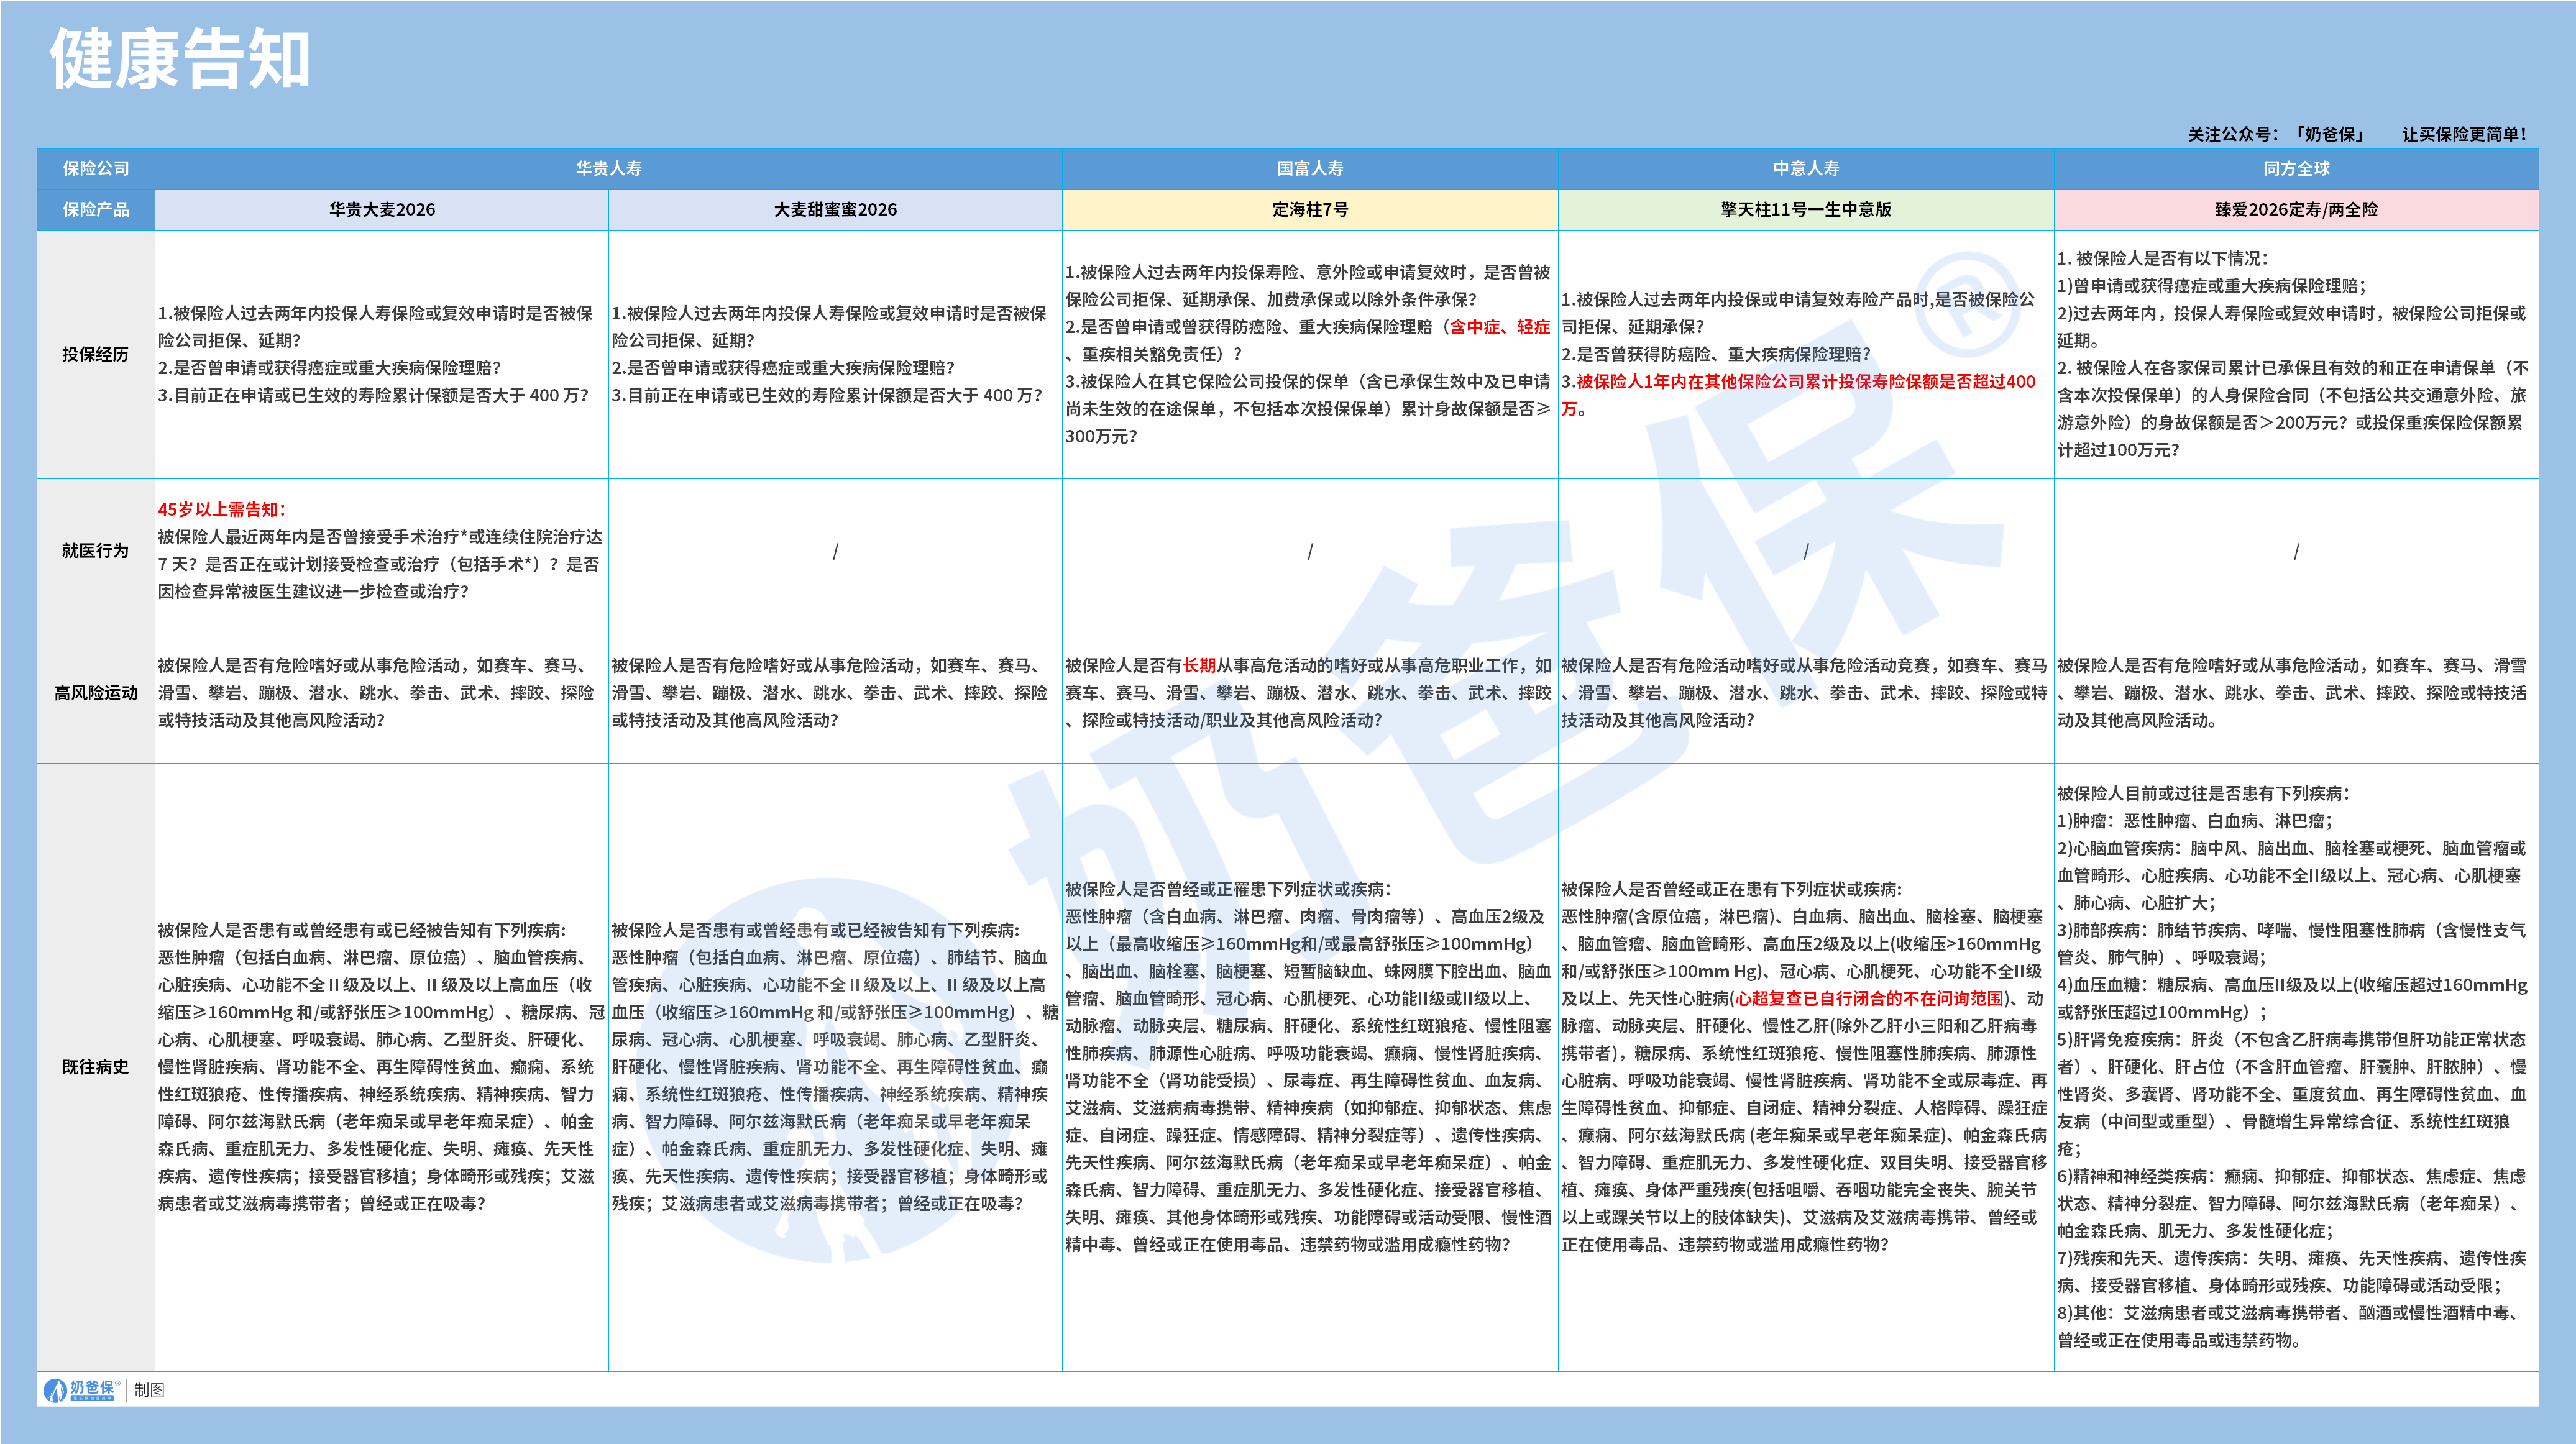Click the red 45岁以上需告知 text
Viewport: 2576px width, 1444px height.
point(222,509)
